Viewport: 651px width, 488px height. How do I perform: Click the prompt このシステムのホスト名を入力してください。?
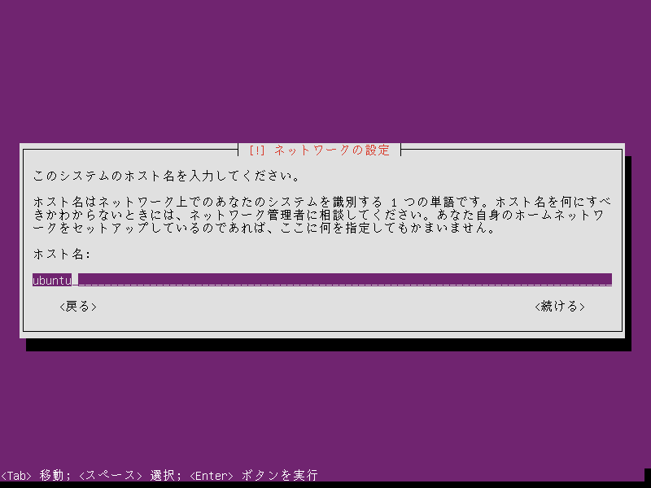tap(167, 176)
